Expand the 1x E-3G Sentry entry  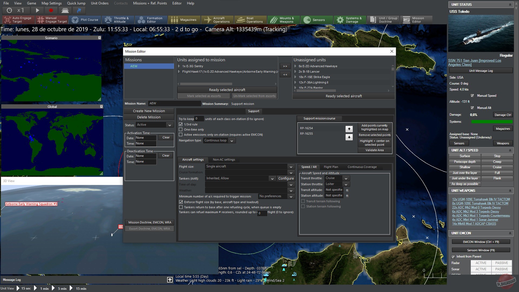coord(179,66)
